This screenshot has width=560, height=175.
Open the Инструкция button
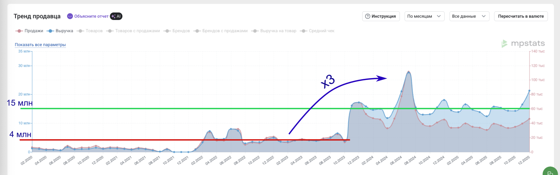[381, 16]
